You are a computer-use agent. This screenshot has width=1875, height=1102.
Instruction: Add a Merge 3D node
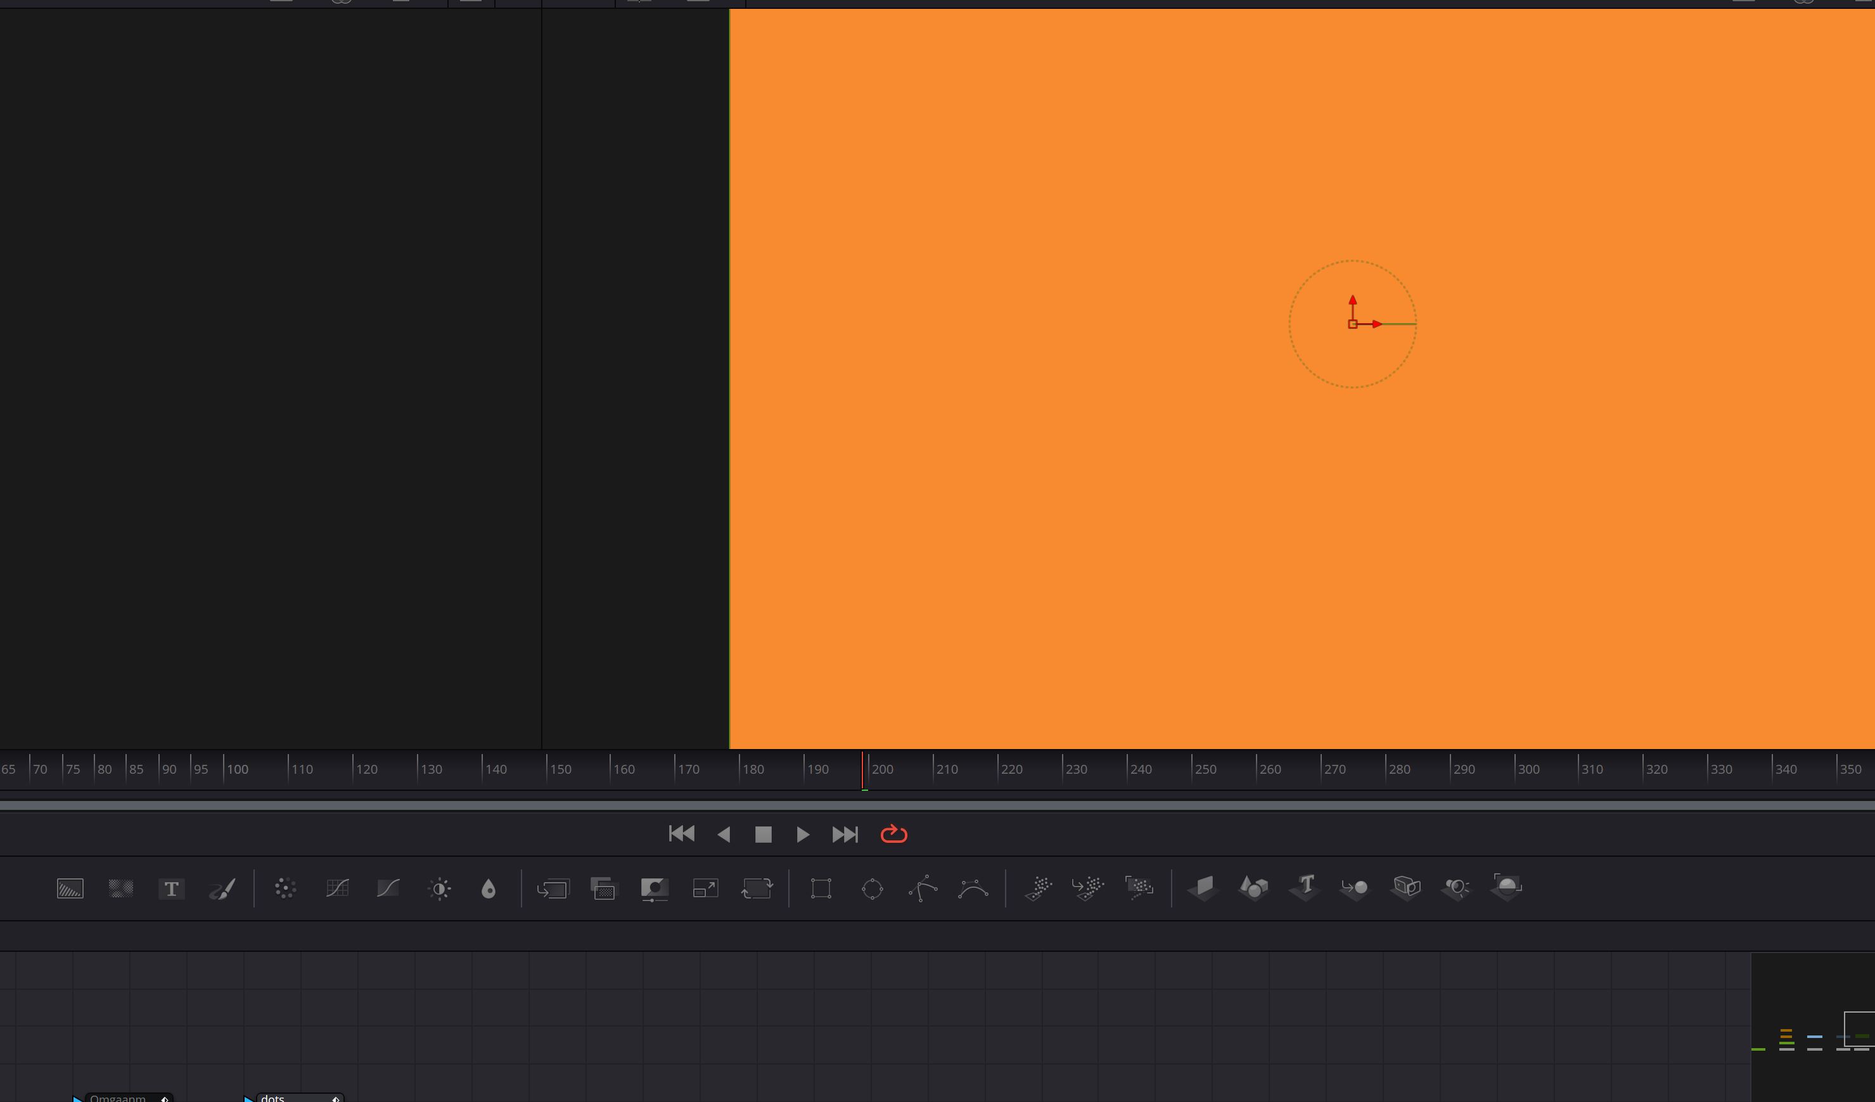(1355, 888)
